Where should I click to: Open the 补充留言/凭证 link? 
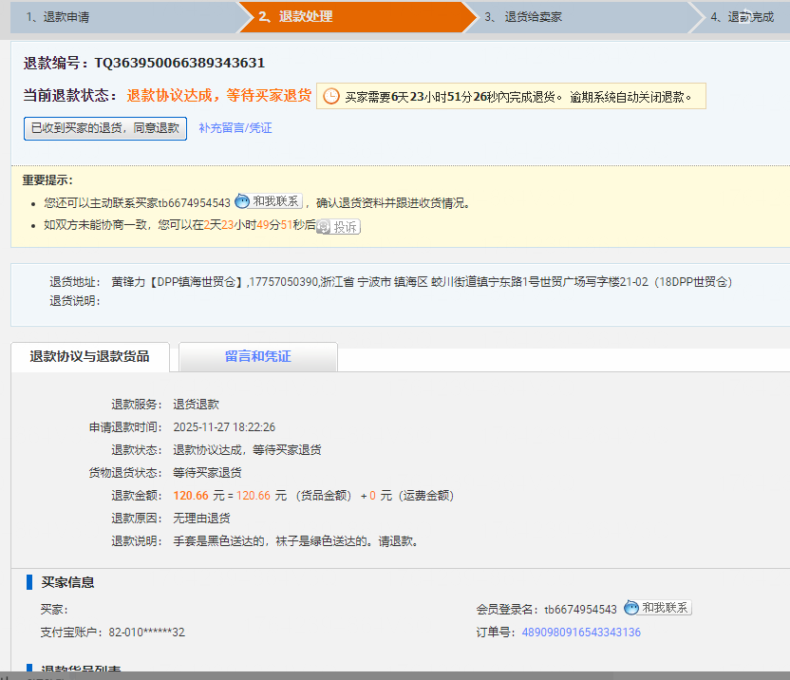[x=235, y=128]
